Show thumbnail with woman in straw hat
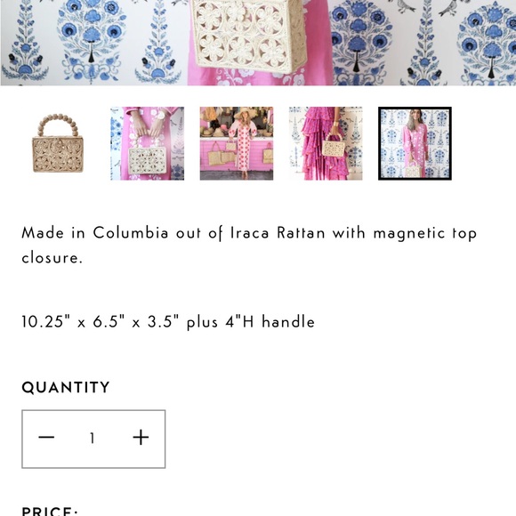This screenshot has width=516, height=516. [x=237, y=143]
